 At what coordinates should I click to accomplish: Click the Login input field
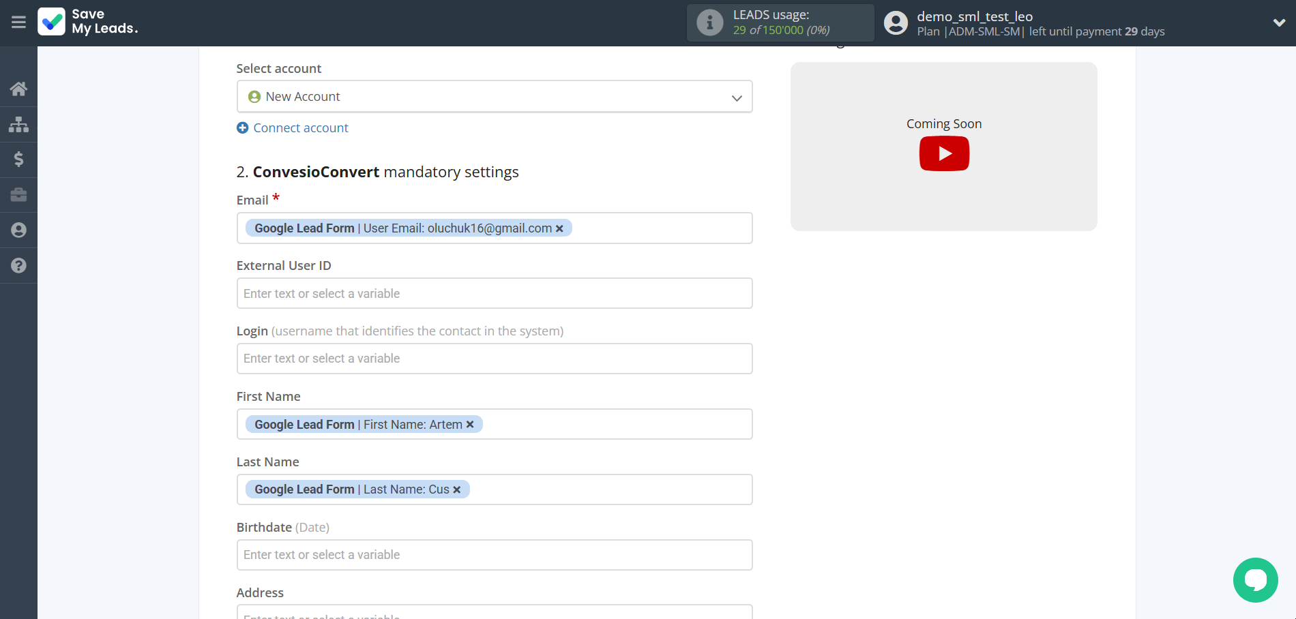coord(495,359)
